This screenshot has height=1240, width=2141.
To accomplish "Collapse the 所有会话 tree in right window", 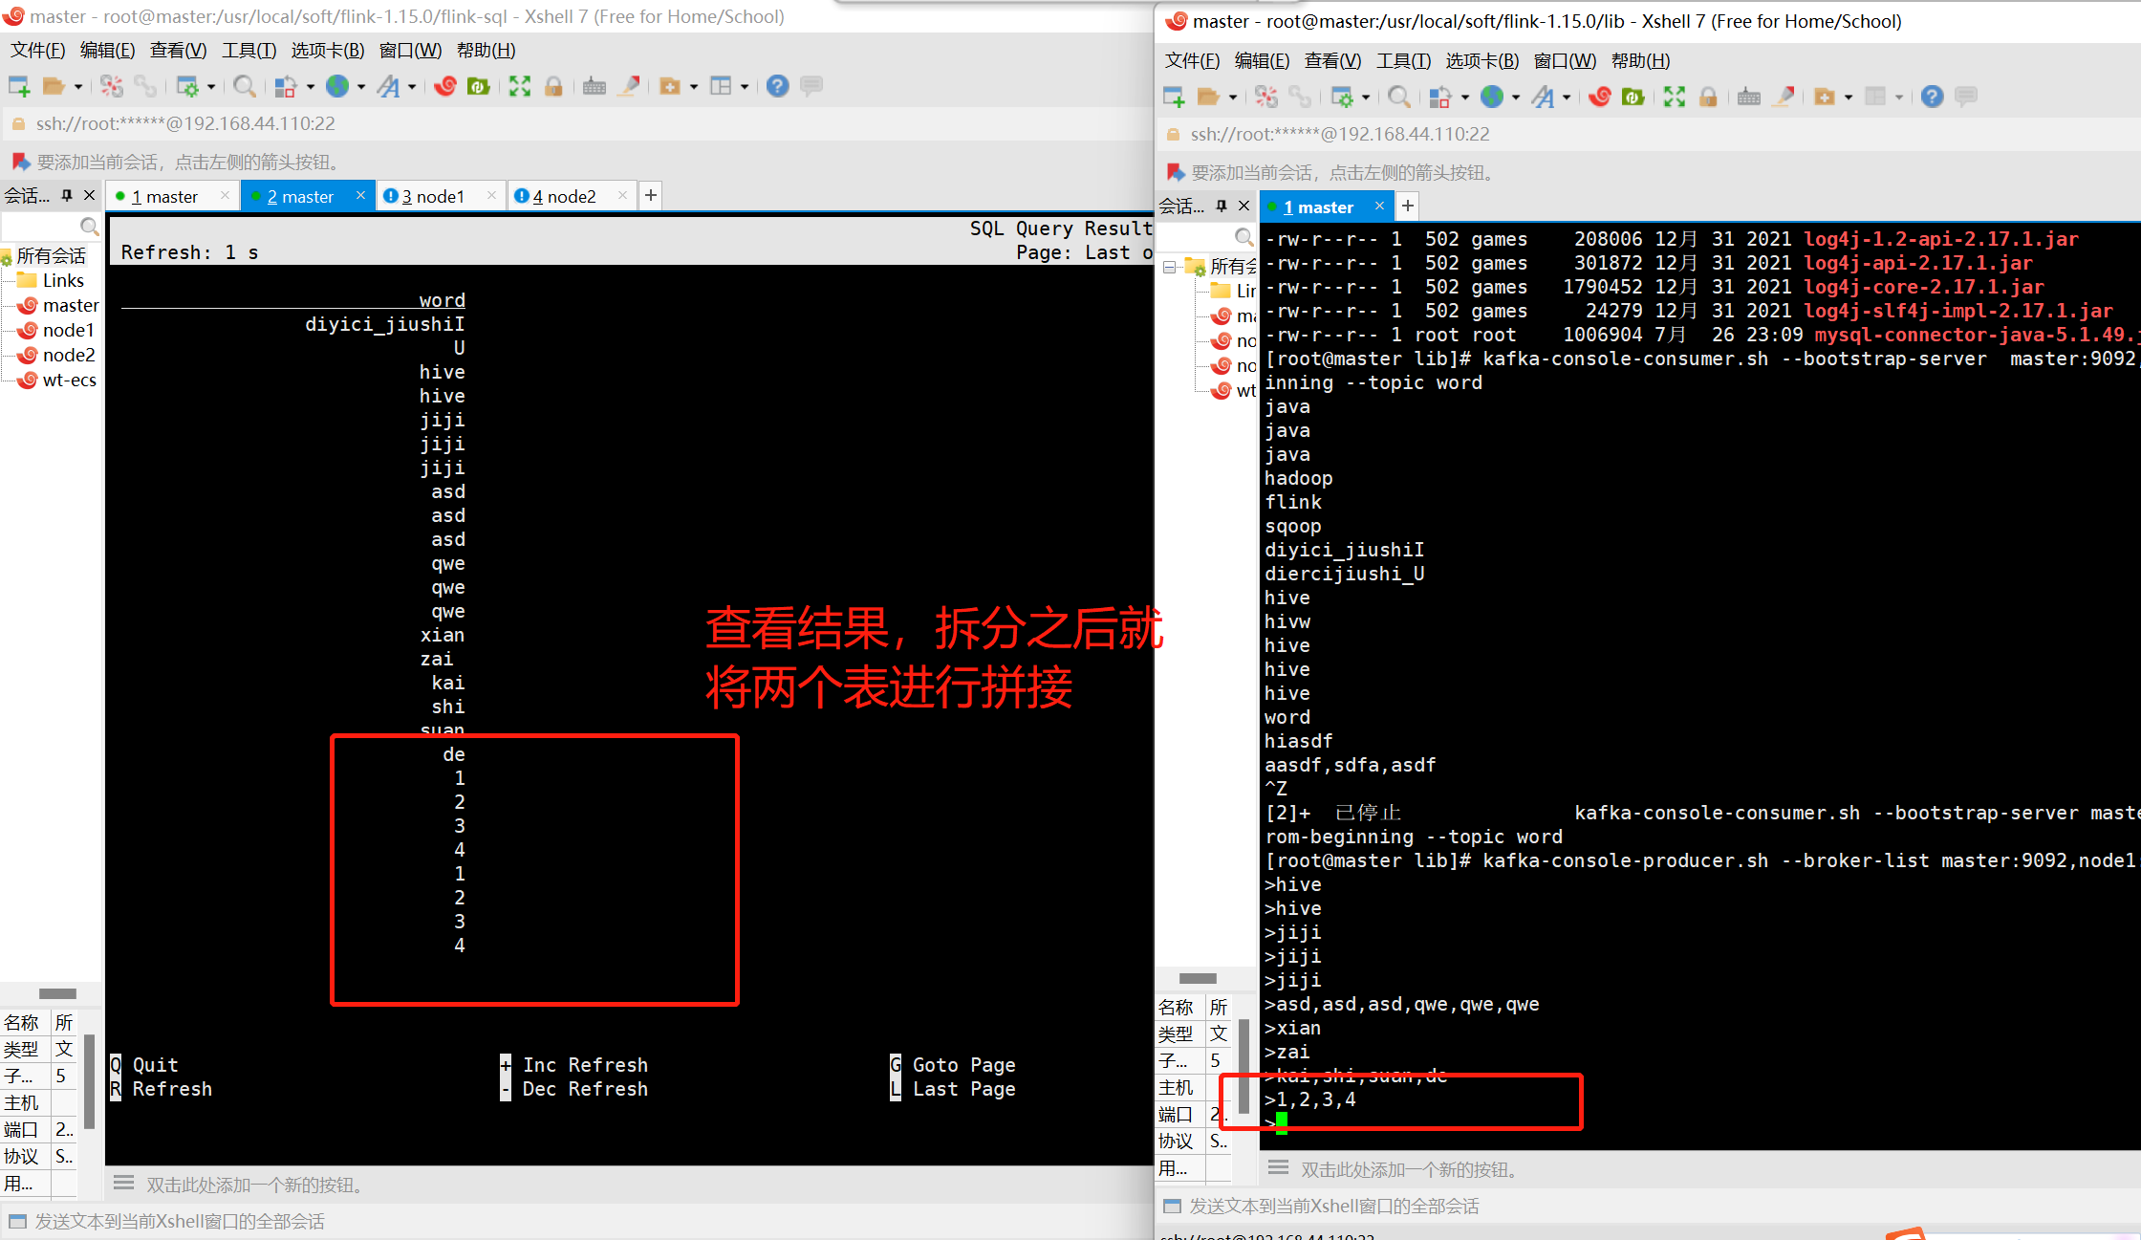I will pyautogui.click(x=1169, y=267).
